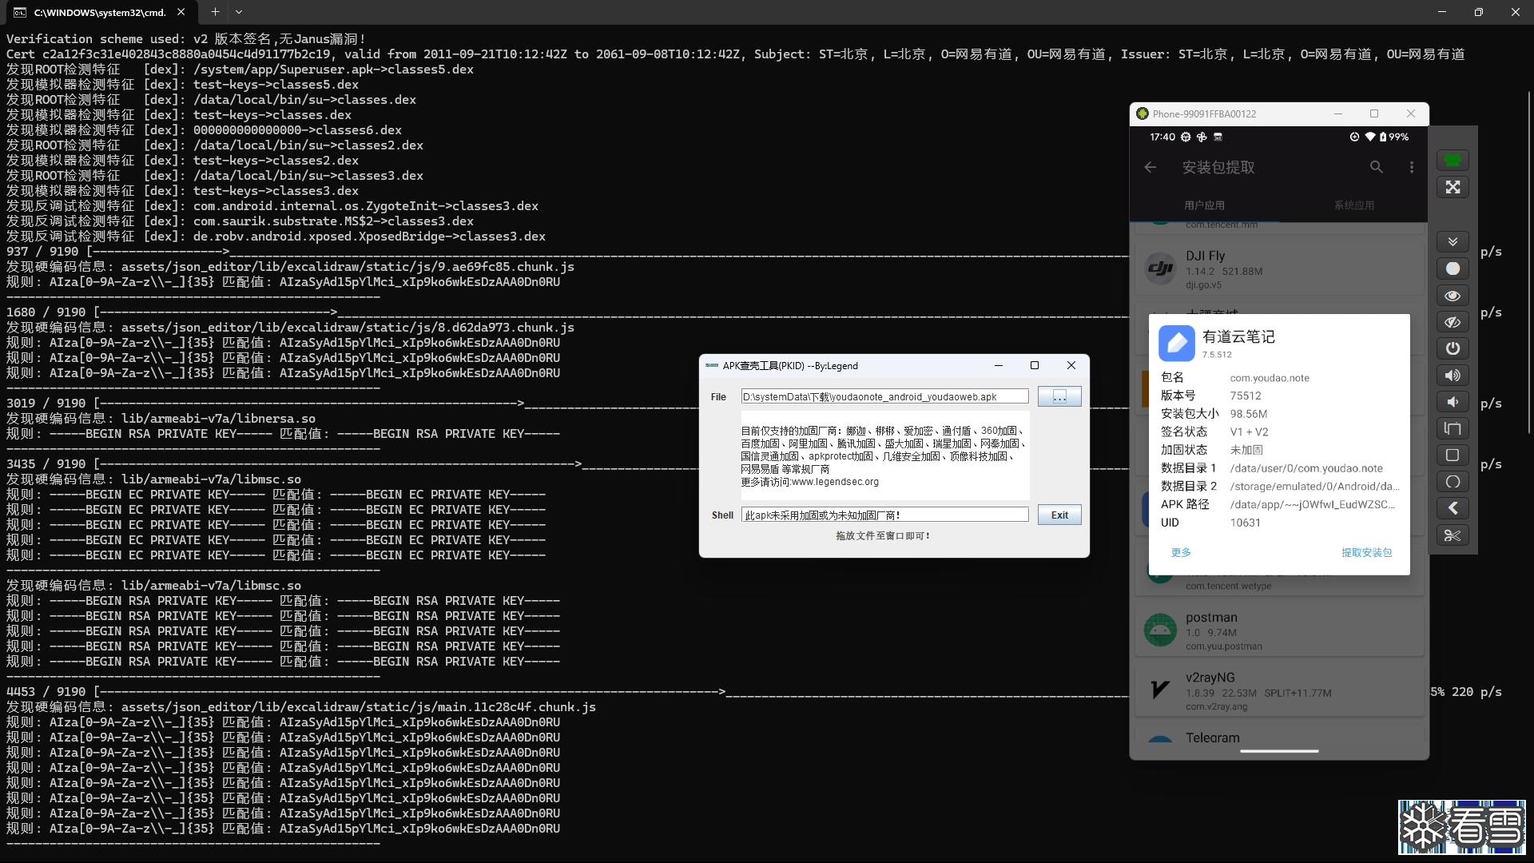Click the square app-switch icon
The height and width of the screenshot is (863, 1534).
[1453, 455]
